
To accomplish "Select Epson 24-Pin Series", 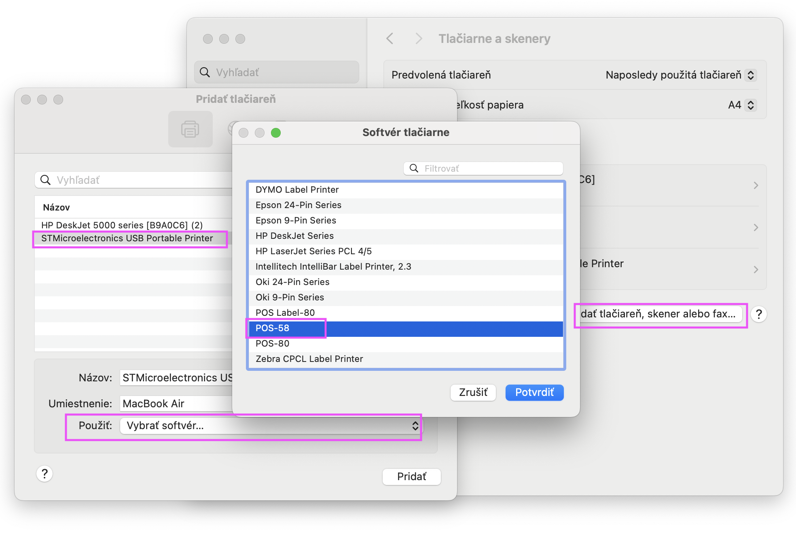I will (406, 205).
